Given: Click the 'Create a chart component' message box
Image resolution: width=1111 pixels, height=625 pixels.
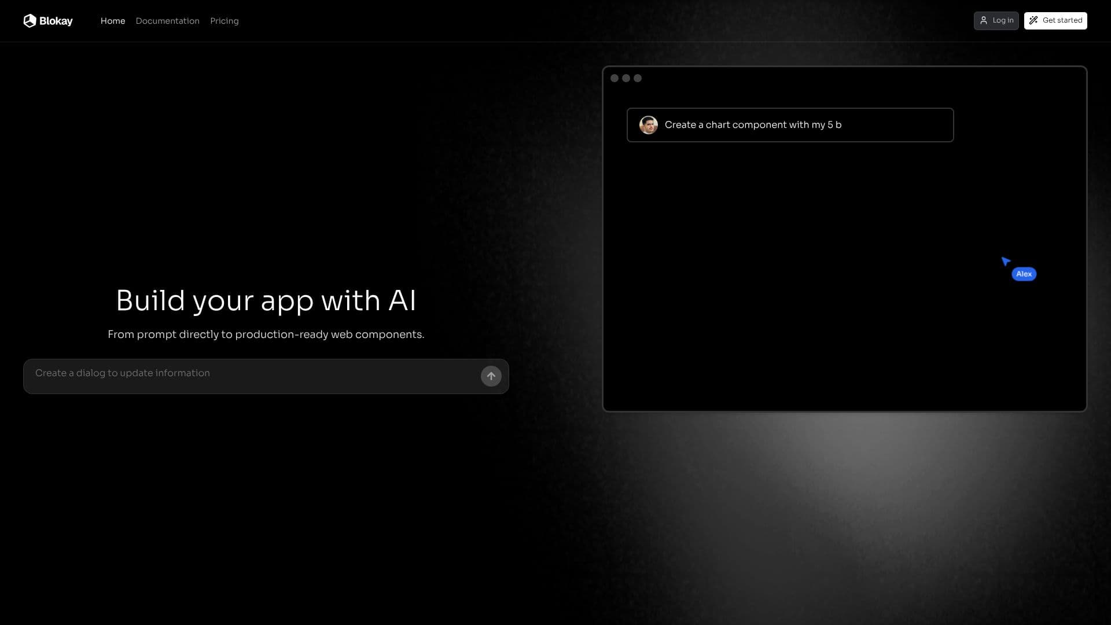Looking at the screenshot, I should coord(790,125).
